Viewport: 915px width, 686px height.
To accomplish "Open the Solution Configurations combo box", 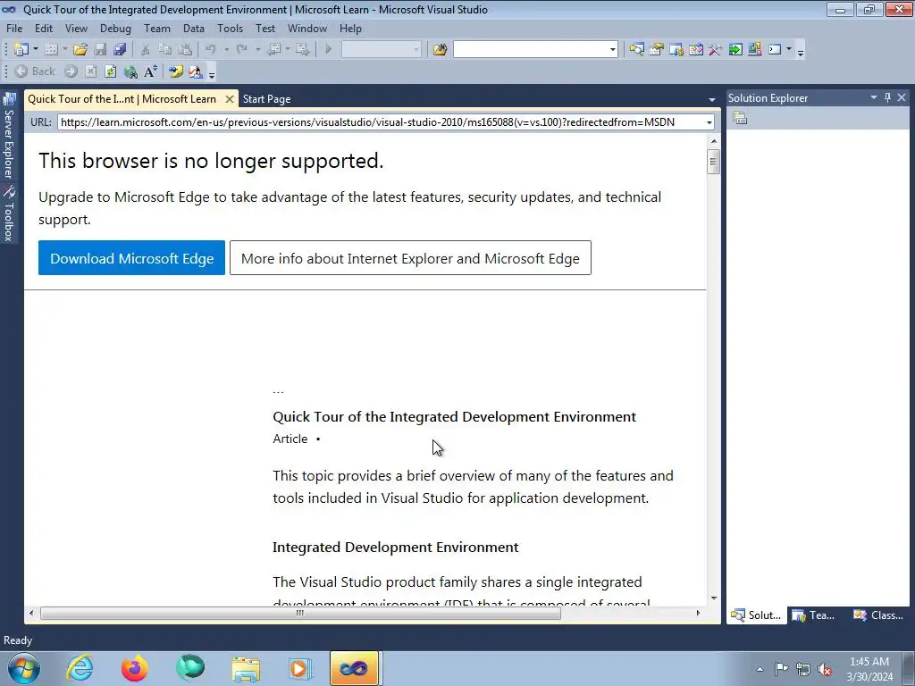I will click(381, 50).
